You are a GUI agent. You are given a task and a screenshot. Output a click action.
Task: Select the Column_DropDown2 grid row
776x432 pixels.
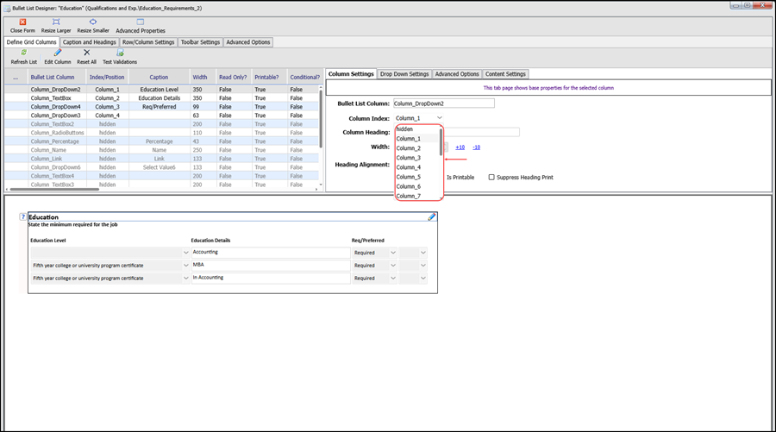(x=162, y=90)
